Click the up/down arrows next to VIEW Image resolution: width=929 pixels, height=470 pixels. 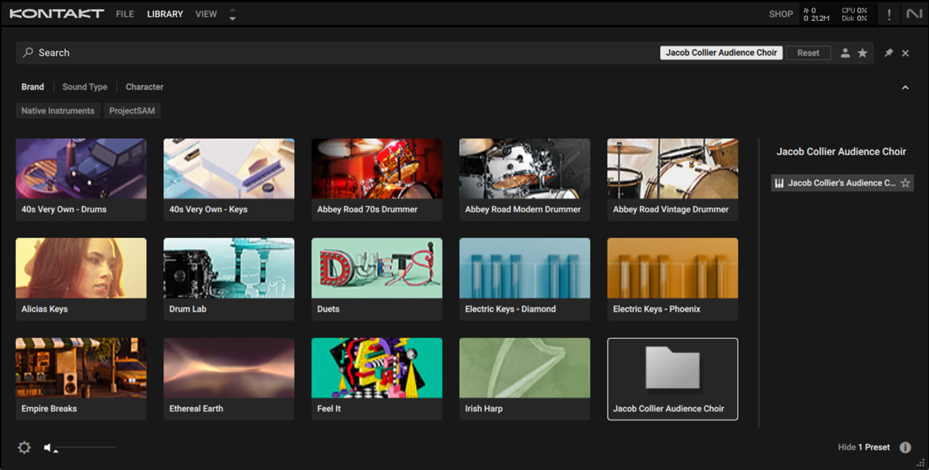pyautogui.click(x=232, y=14)
